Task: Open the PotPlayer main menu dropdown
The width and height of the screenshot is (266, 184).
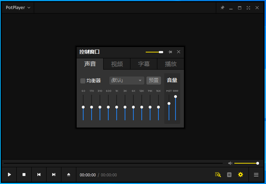Action: tap(18, 8)
